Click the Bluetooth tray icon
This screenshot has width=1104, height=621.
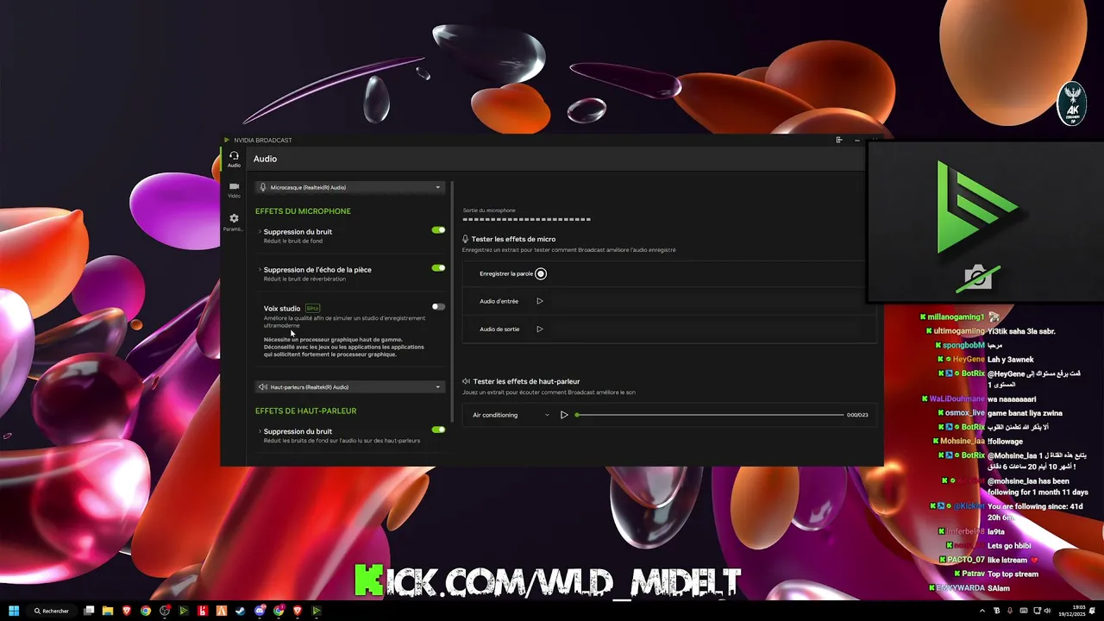pos(997,611)
